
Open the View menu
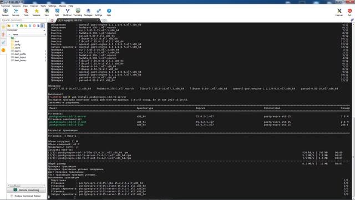tap(26, 6)
